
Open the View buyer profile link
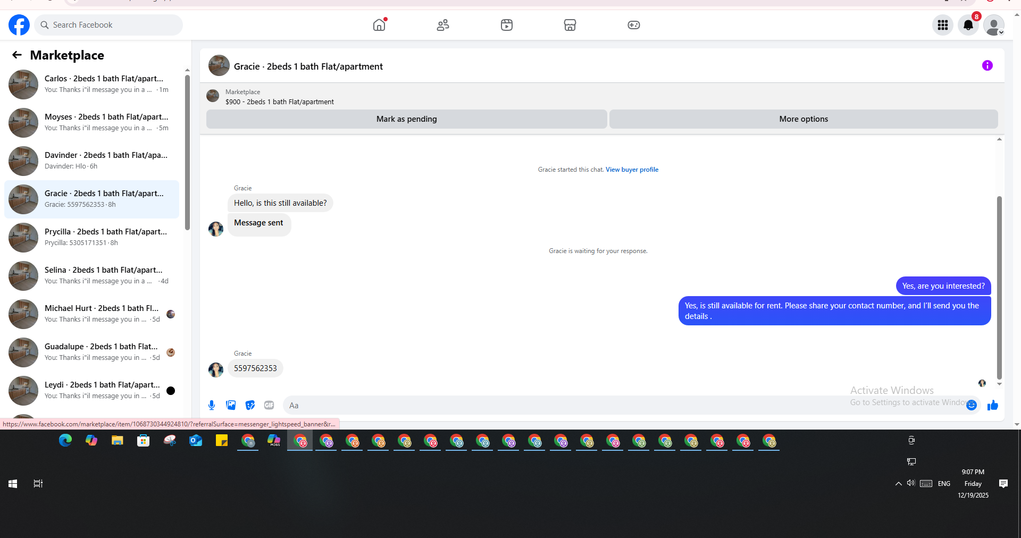[x=632, y=170]
